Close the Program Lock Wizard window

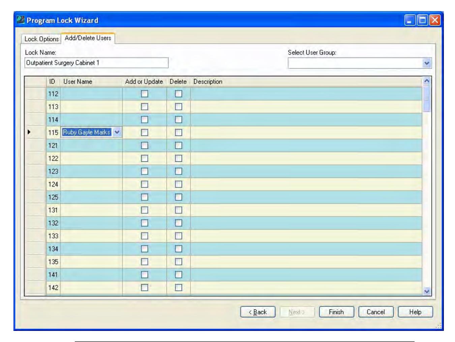[x=435, y=20]
